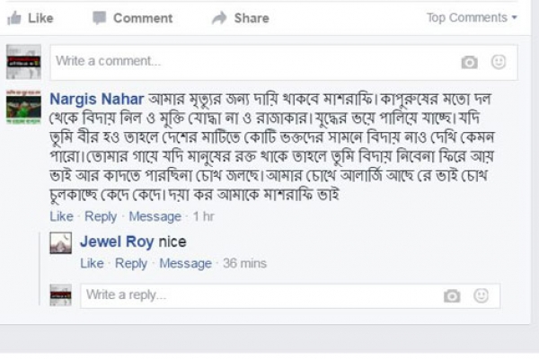Like Jewel Roy's nice reply

[92, 263]
